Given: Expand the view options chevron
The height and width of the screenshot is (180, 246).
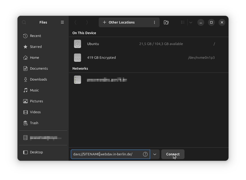Looking at the screenshot, I should point(191,22).
